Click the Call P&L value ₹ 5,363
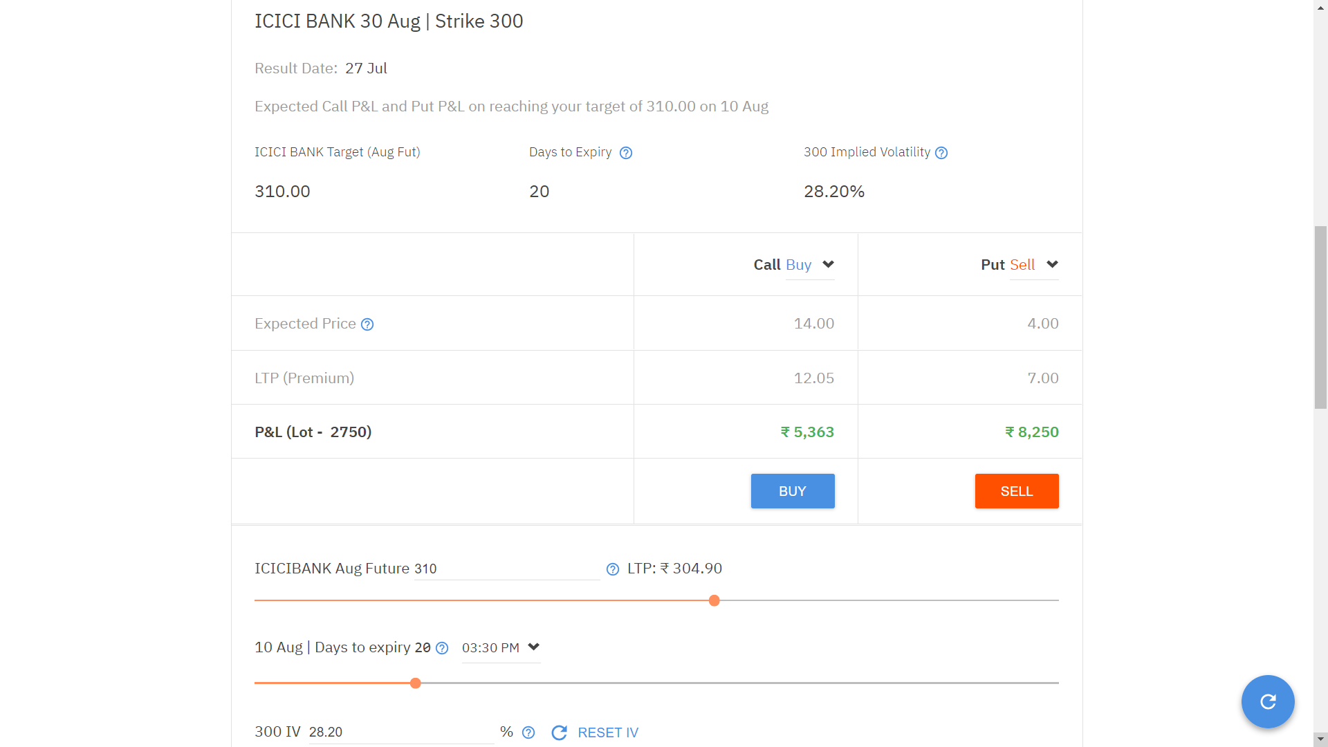This screenshot has height=747, width=1328. click(x=807, y=432)
